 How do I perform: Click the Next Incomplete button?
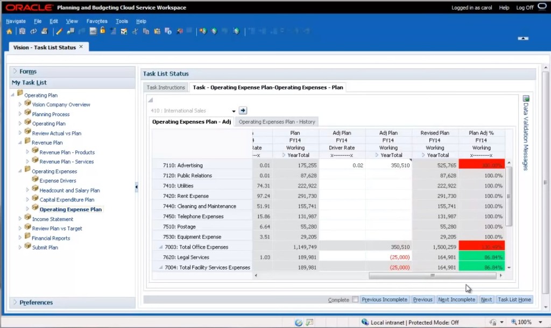coord(456,300)
